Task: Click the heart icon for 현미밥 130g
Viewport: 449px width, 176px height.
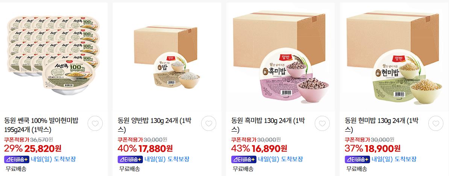Action: 436,124
